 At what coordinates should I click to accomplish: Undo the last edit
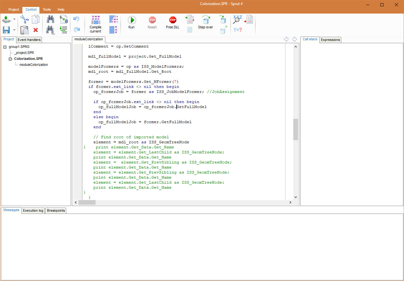[x=76, y=19]
